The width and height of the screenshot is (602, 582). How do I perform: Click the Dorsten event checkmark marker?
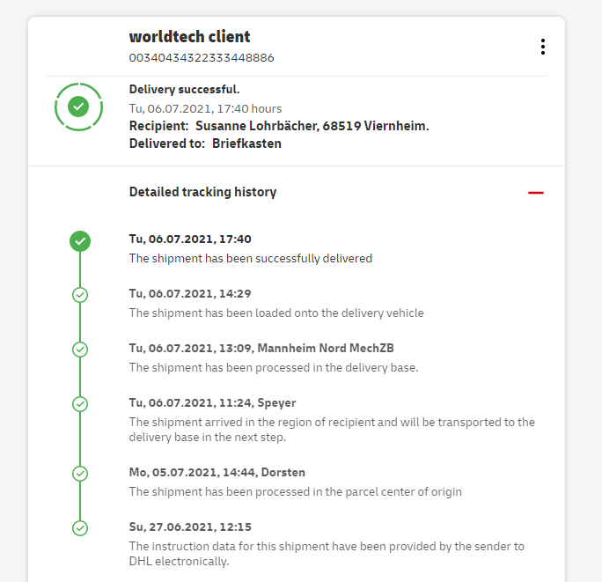[x=80, y=474]
